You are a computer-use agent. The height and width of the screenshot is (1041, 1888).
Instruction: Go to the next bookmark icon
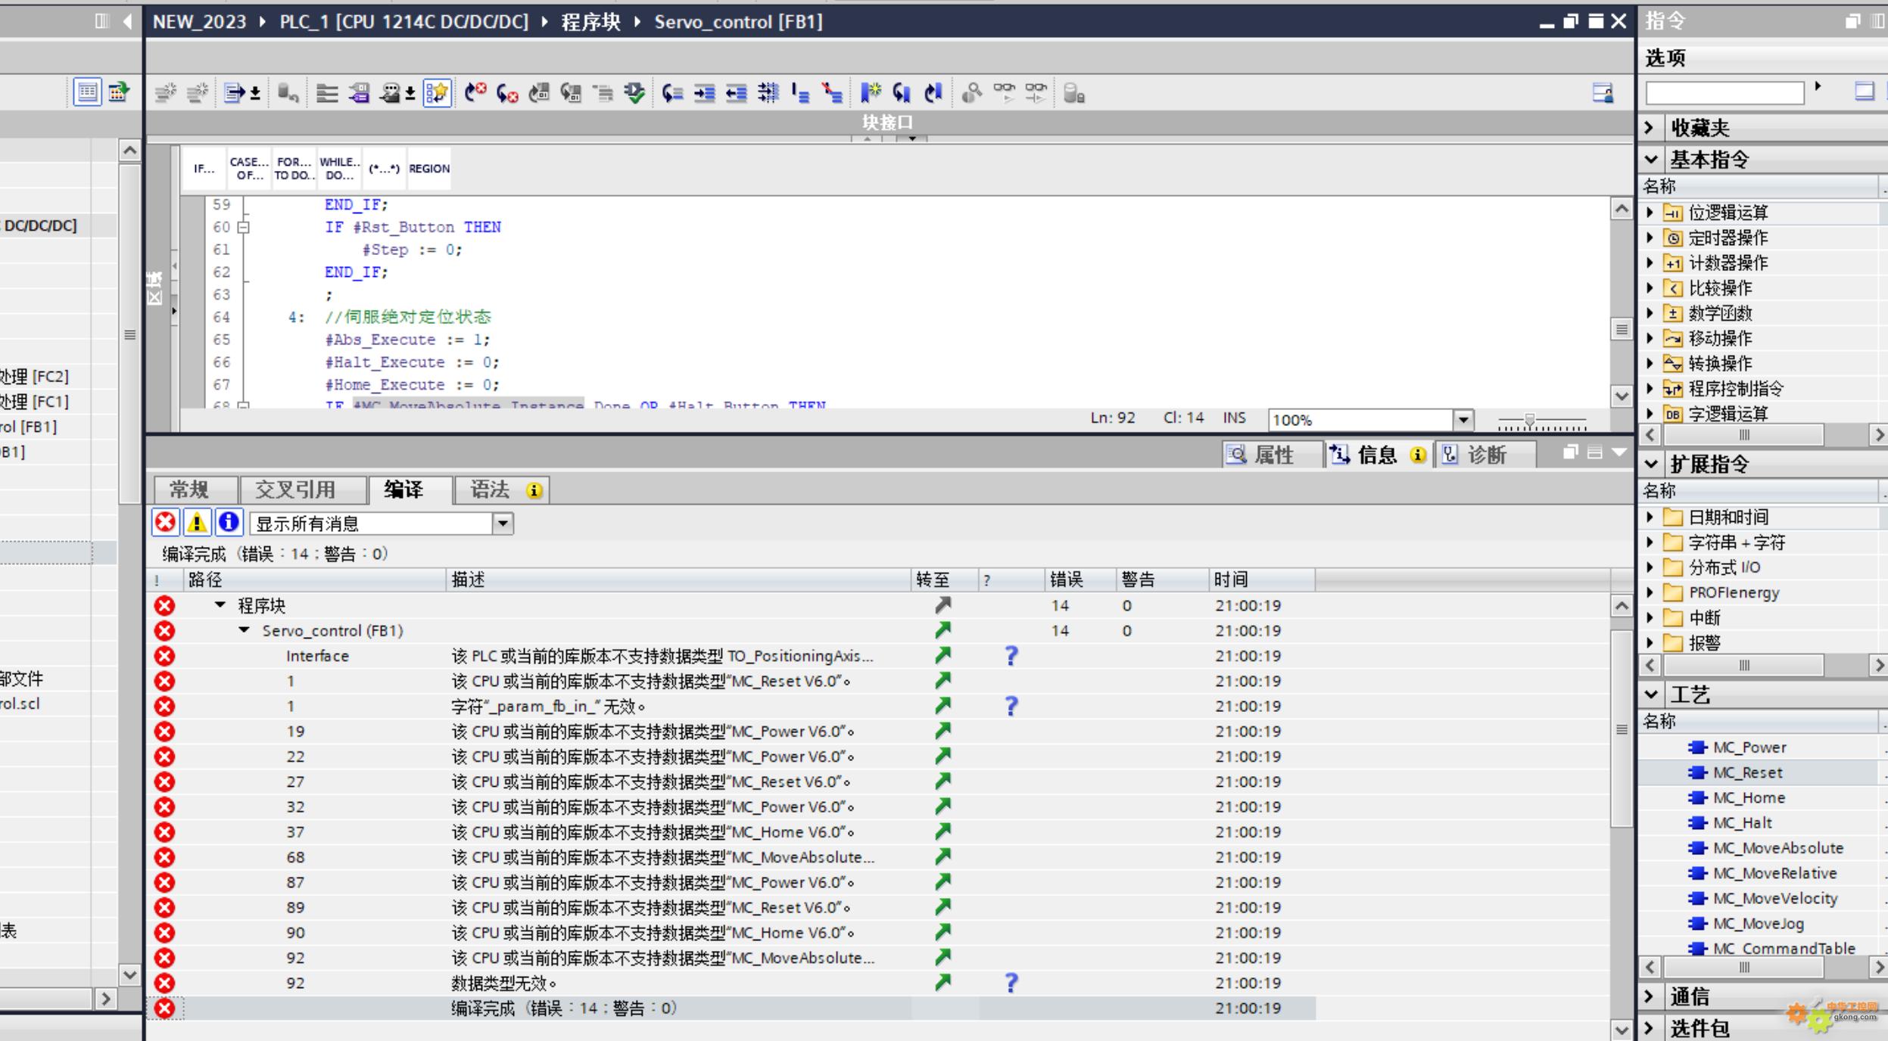pos(902,93)
